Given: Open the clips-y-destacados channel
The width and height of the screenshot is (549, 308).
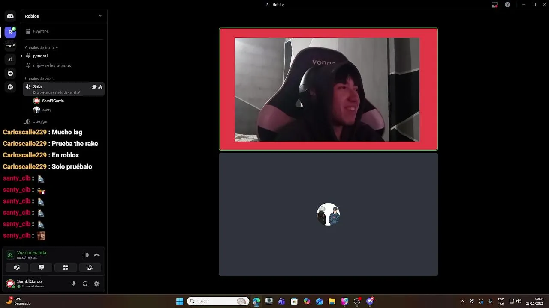Looking at the screenshot, I should (63, 65).
